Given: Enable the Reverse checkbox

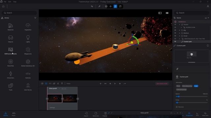Looking at the screenshot, I should pyautogui.click(x=177, y=107).
